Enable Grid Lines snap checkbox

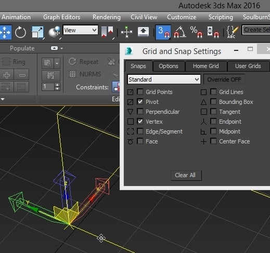point(213,91)
